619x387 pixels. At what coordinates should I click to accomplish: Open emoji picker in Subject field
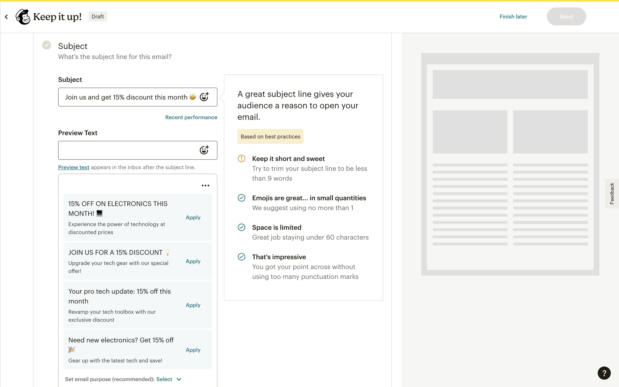[204, 97]
